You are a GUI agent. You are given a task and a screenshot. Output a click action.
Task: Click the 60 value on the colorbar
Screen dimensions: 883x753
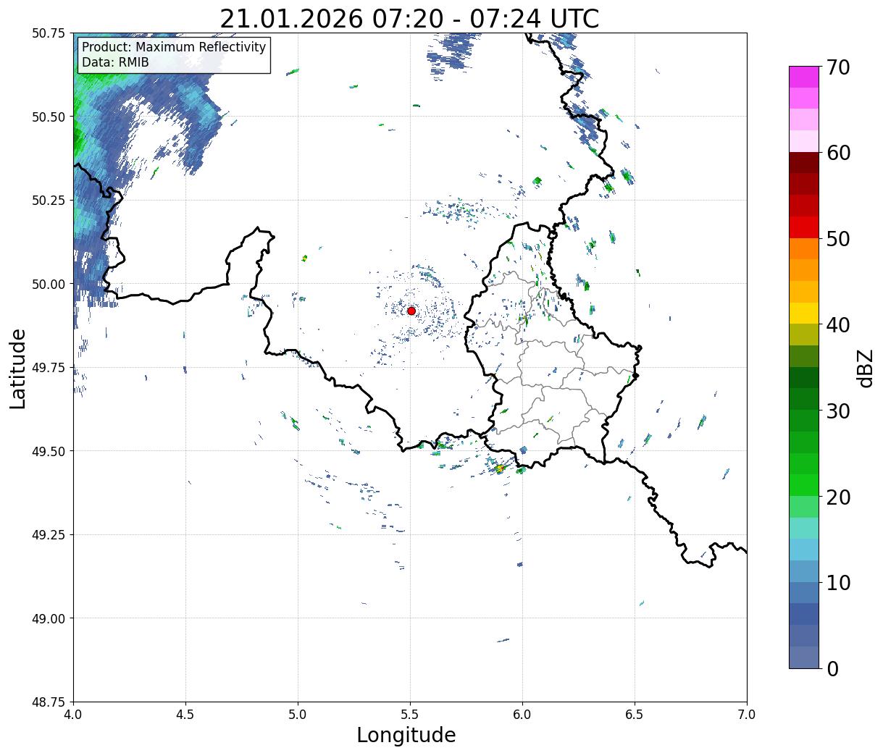click(839, 153)
